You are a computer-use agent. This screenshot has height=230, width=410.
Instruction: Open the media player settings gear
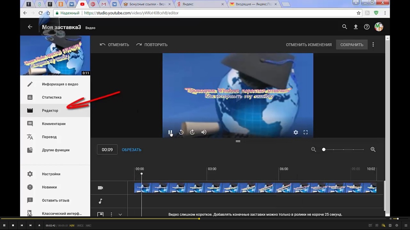tap(397, 225)
